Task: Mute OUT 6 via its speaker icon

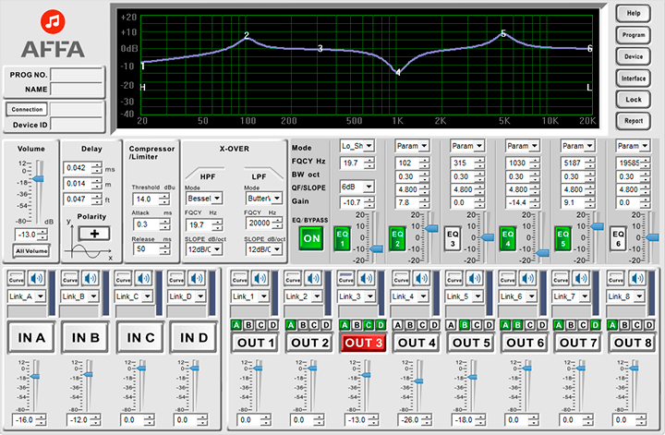Action: [528, 279]
